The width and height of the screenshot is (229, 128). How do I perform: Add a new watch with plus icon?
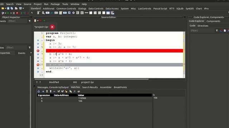(x=43, y=91)
